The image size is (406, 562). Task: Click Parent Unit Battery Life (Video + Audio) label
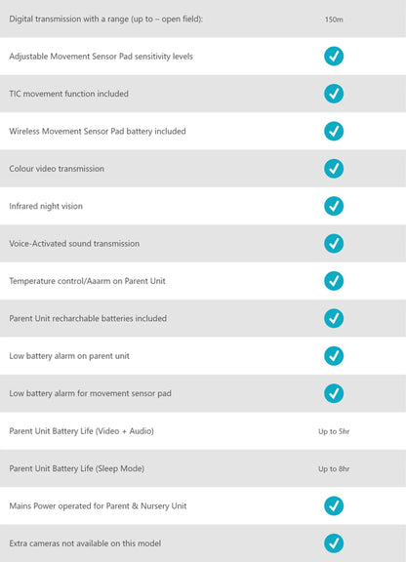tap(81, 431)
